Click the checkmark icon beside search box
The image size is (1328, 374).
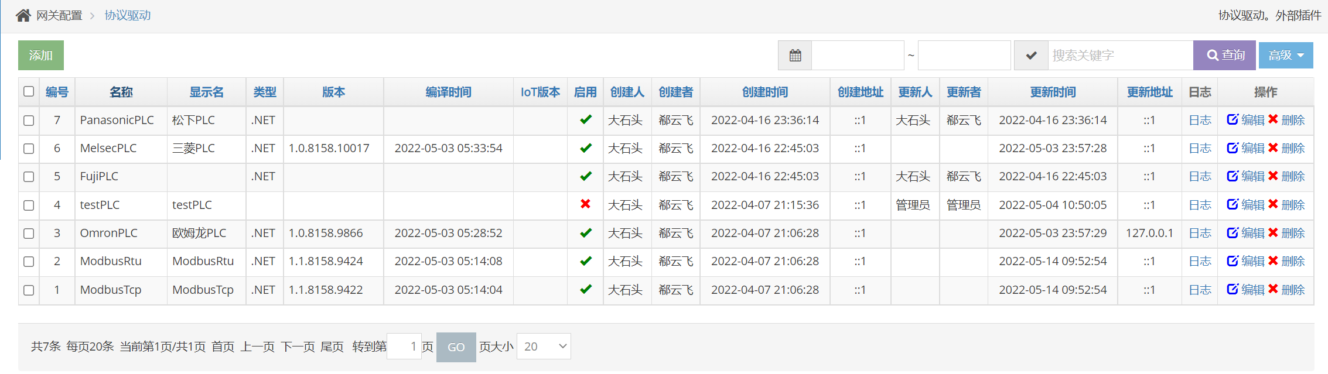click(1031, 56)
